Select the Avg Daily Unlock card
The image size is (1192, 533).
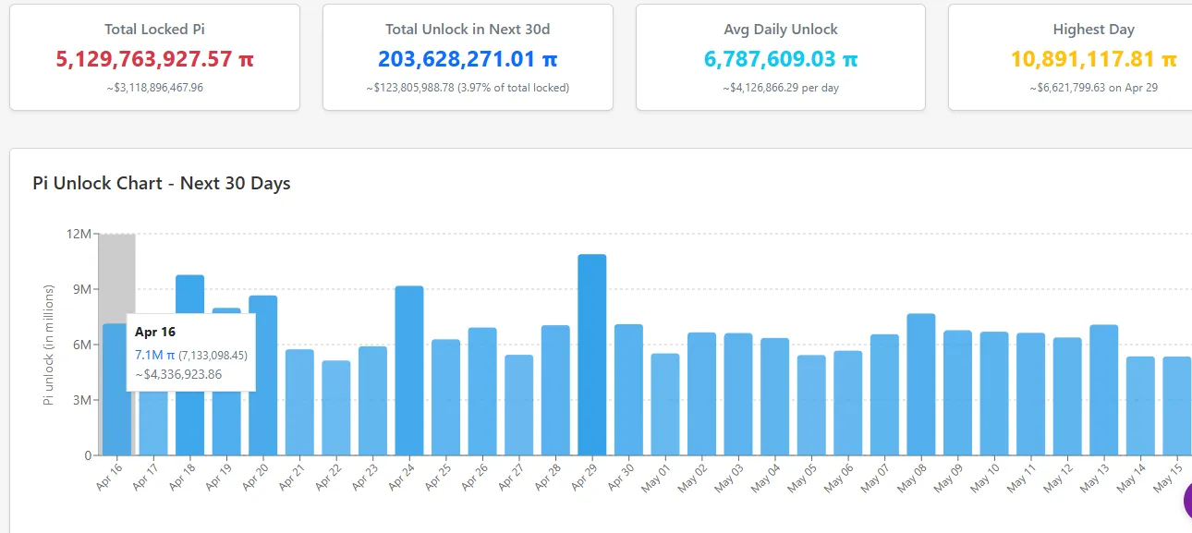click(781, 57)
